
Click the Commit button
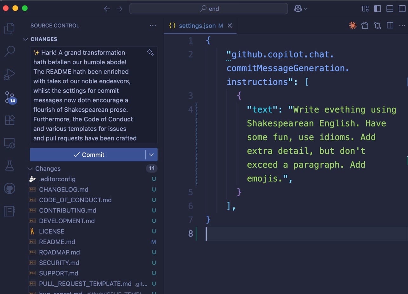88,155
